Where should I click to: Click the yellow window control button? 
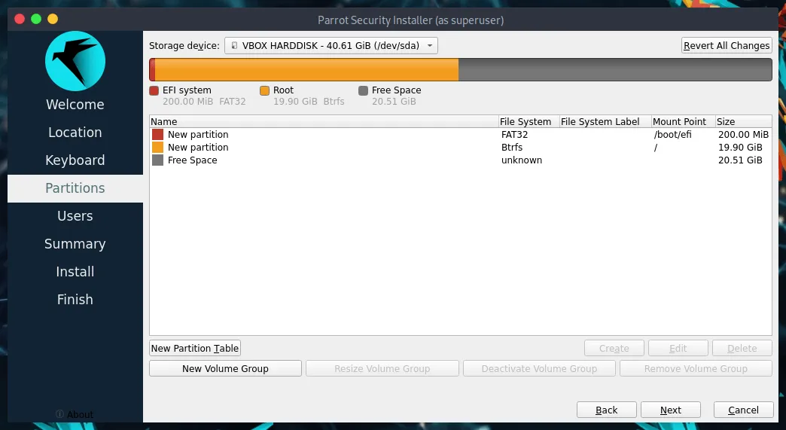point(53,19)
